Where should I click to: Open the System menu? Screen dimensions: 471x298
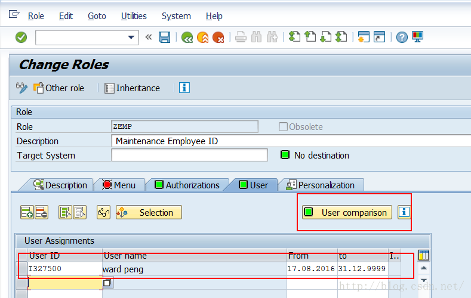point(176,16)
